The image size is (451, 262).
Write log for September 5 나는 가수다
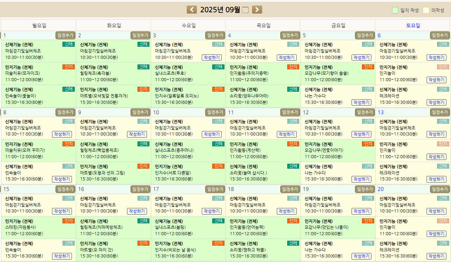point(361,102)
